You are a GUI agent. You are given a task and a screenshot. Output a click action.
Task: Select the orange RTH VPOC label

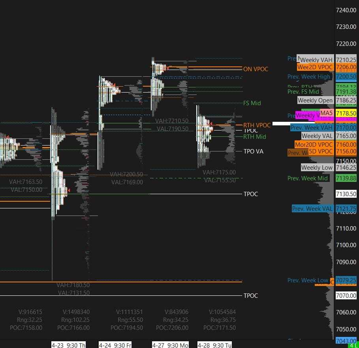[x=257, y=125]
